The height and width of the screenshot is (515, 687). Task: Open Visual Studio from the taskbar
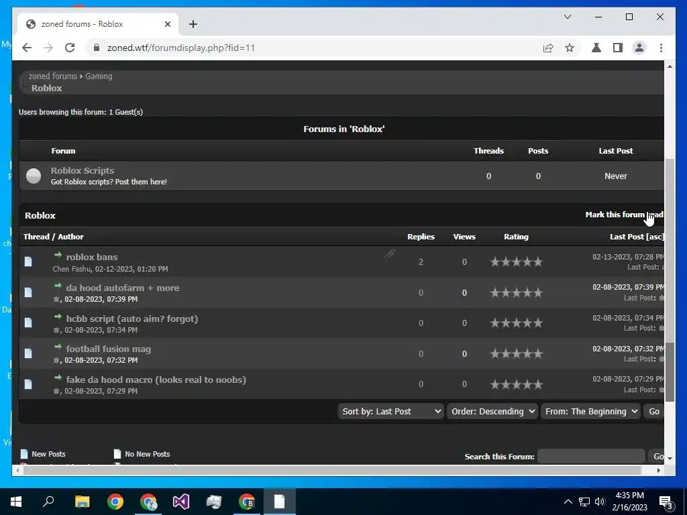pos(181,502)
